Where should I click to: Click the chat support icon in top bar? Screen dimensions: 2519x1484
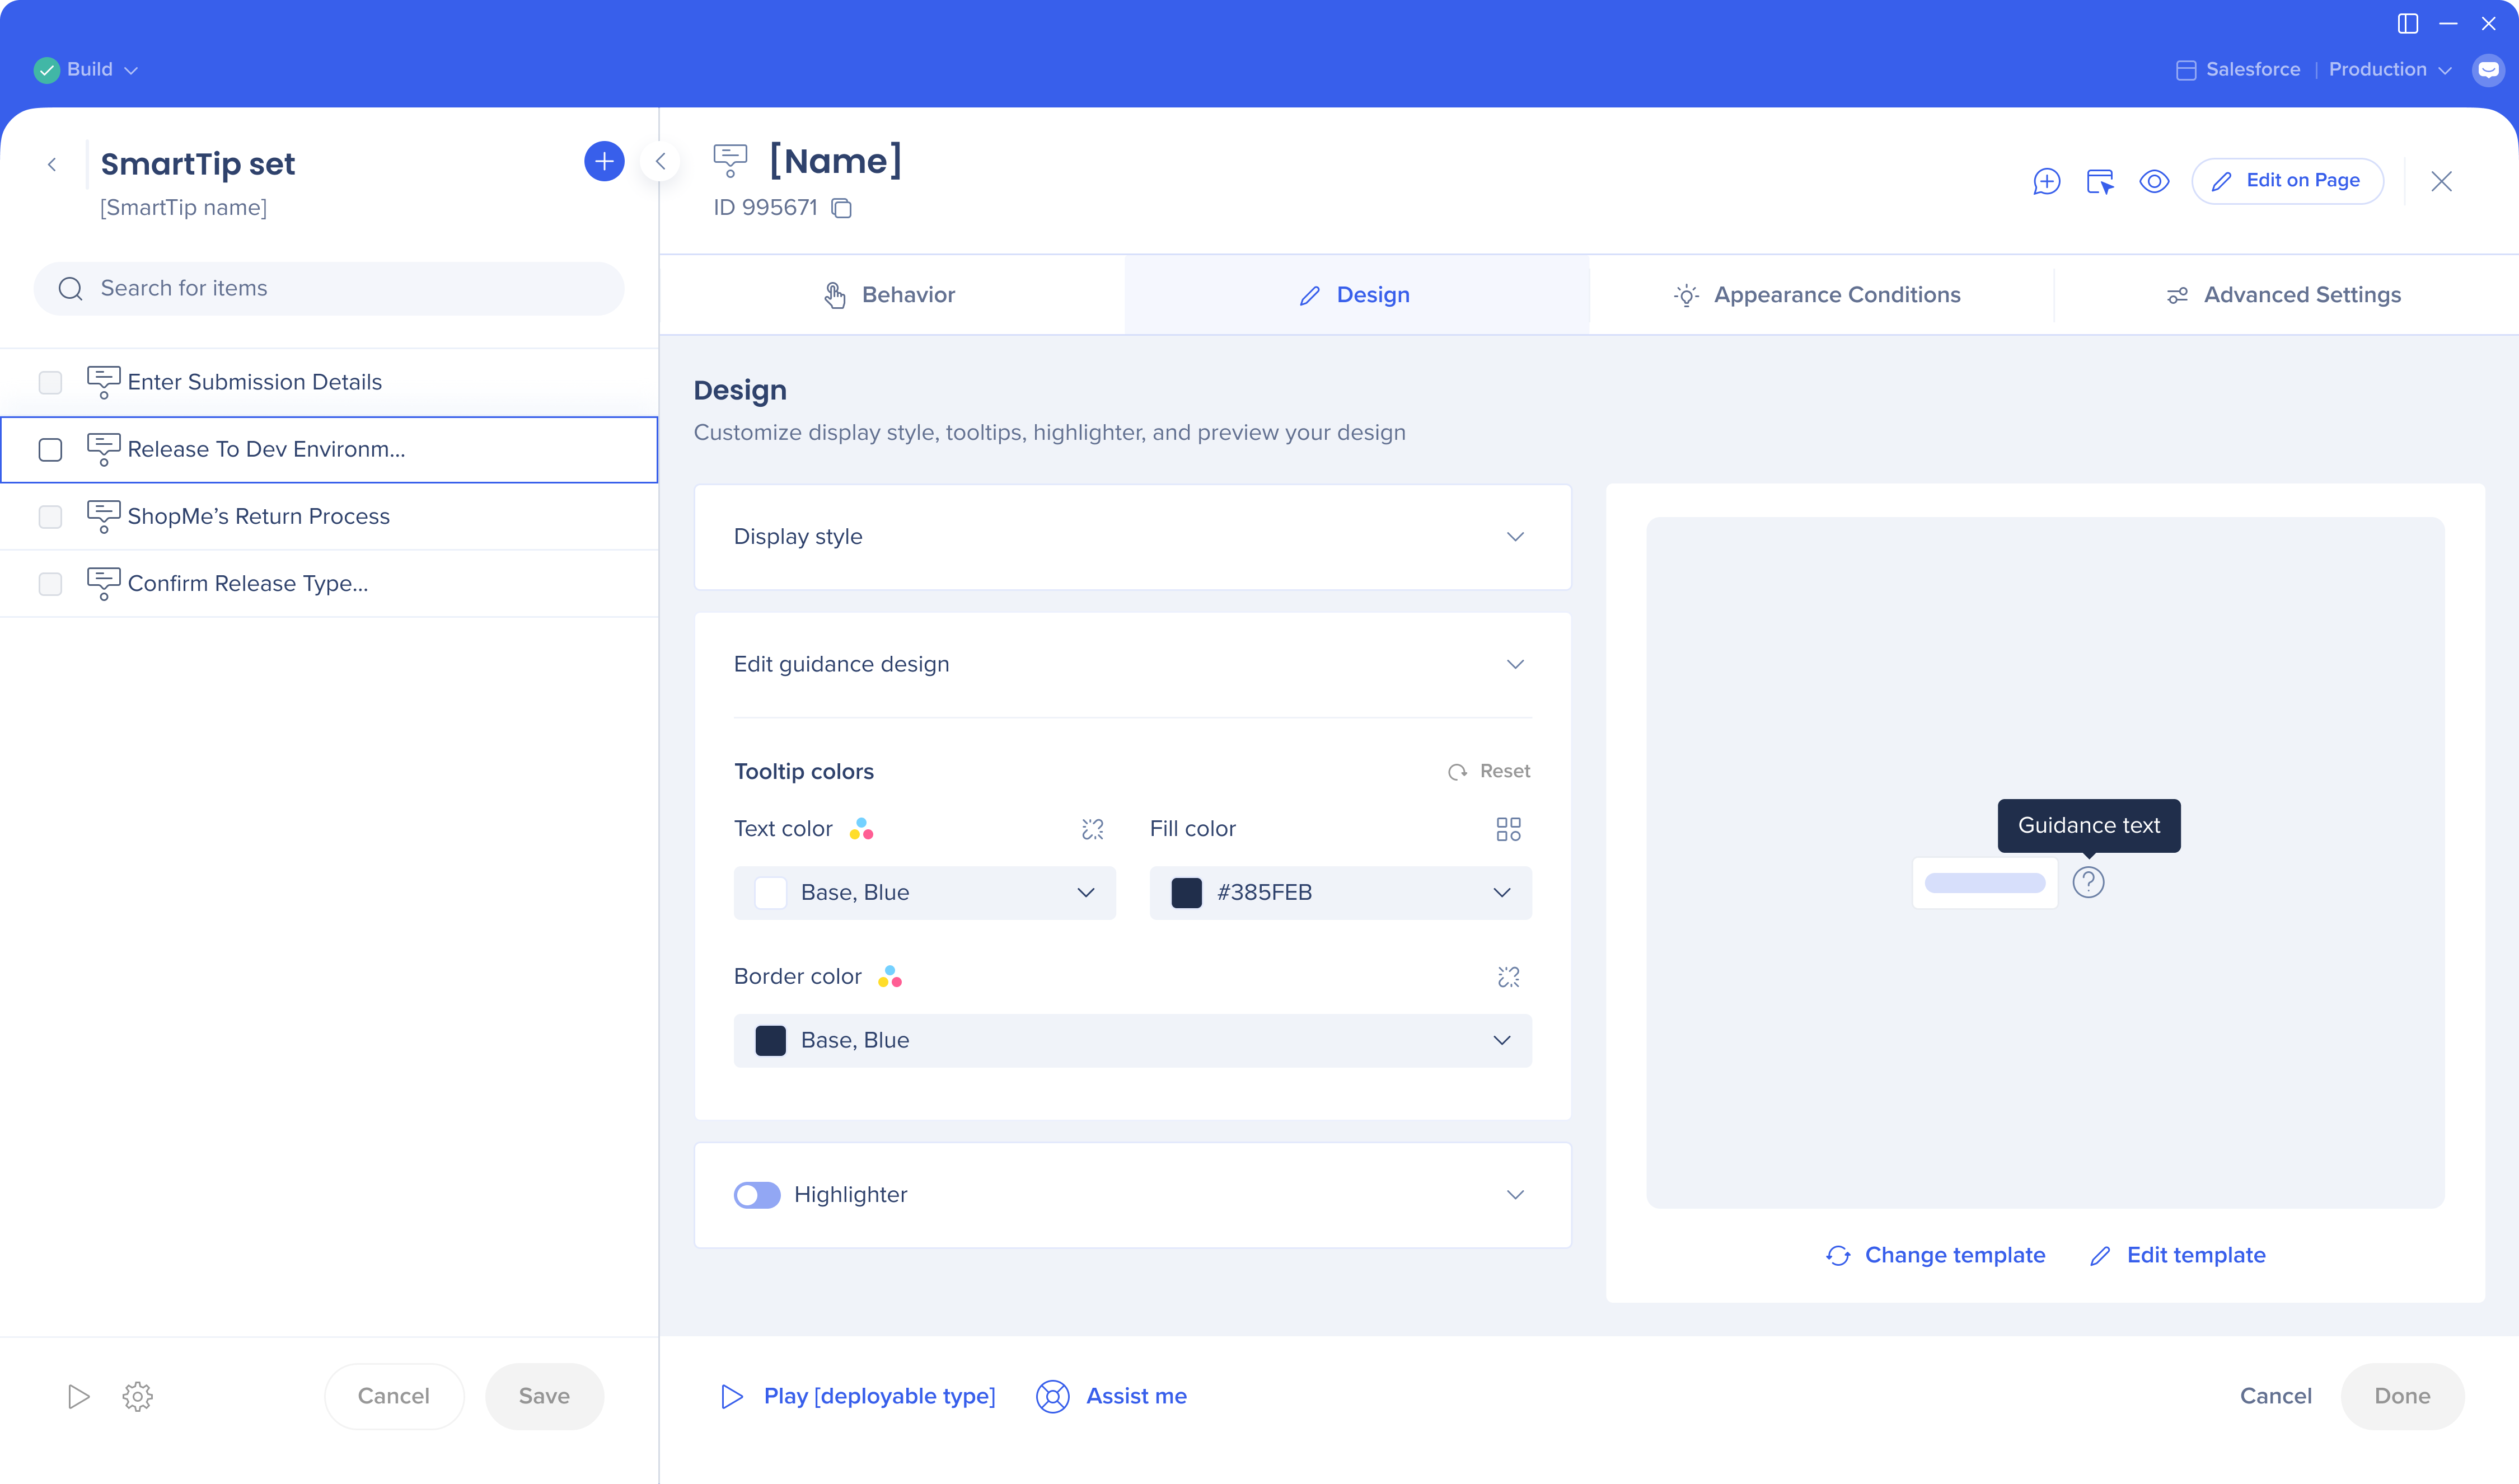(x=2488, y=70)
